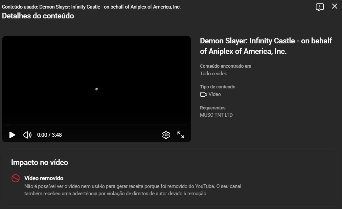The height and width of the screenshot is (209, 342).
Task: Click the 'Conteúdo usado' header line
Action: (x=91, y=7)
